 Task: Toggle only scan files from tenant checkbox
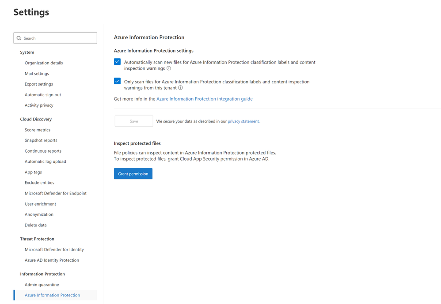point(117,81)
